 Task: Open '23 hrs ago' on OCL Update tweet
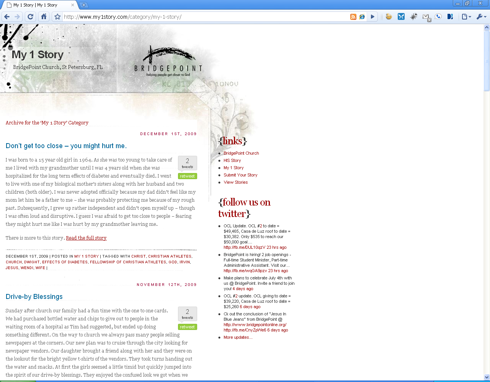(276, 247)
